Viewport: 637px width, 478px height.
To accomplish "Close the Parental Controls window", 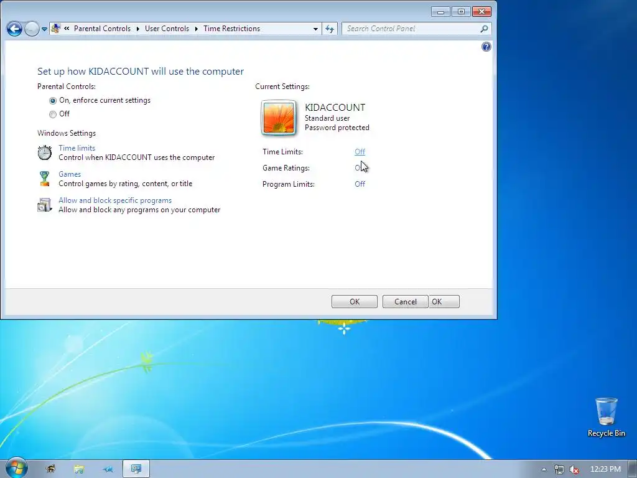I will (x=482, y=12).
